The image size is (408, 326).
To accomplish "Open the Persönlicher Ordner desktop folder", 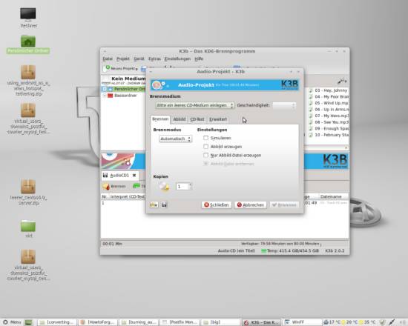I will [x=28, y=41].
